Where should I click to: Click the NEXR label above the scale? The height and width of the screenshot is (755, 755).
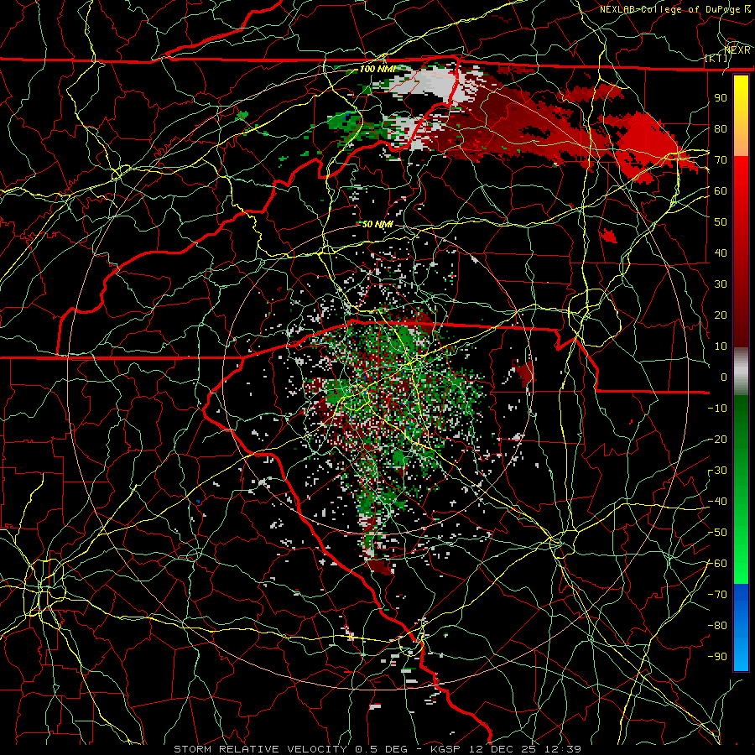click(x=737, y=50)
